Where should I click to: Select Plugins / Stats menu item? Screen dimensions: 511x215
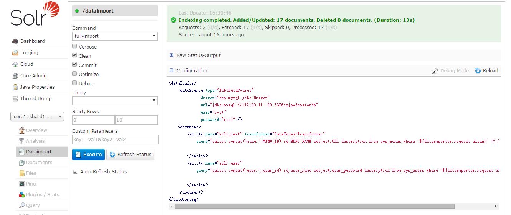pos(43,195)
